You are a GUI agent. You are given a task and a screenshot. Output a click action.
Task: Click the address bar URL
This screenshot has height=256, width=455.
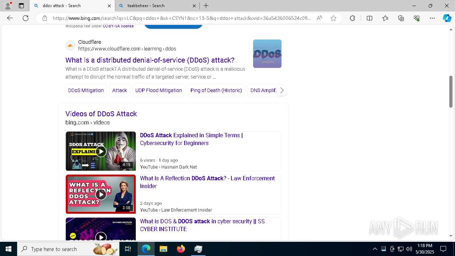tap(182, 18)
